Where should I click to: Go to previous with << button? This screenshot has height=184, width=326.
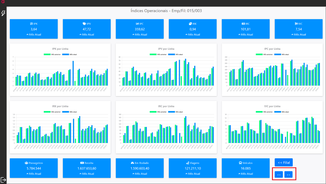point(279,174)
